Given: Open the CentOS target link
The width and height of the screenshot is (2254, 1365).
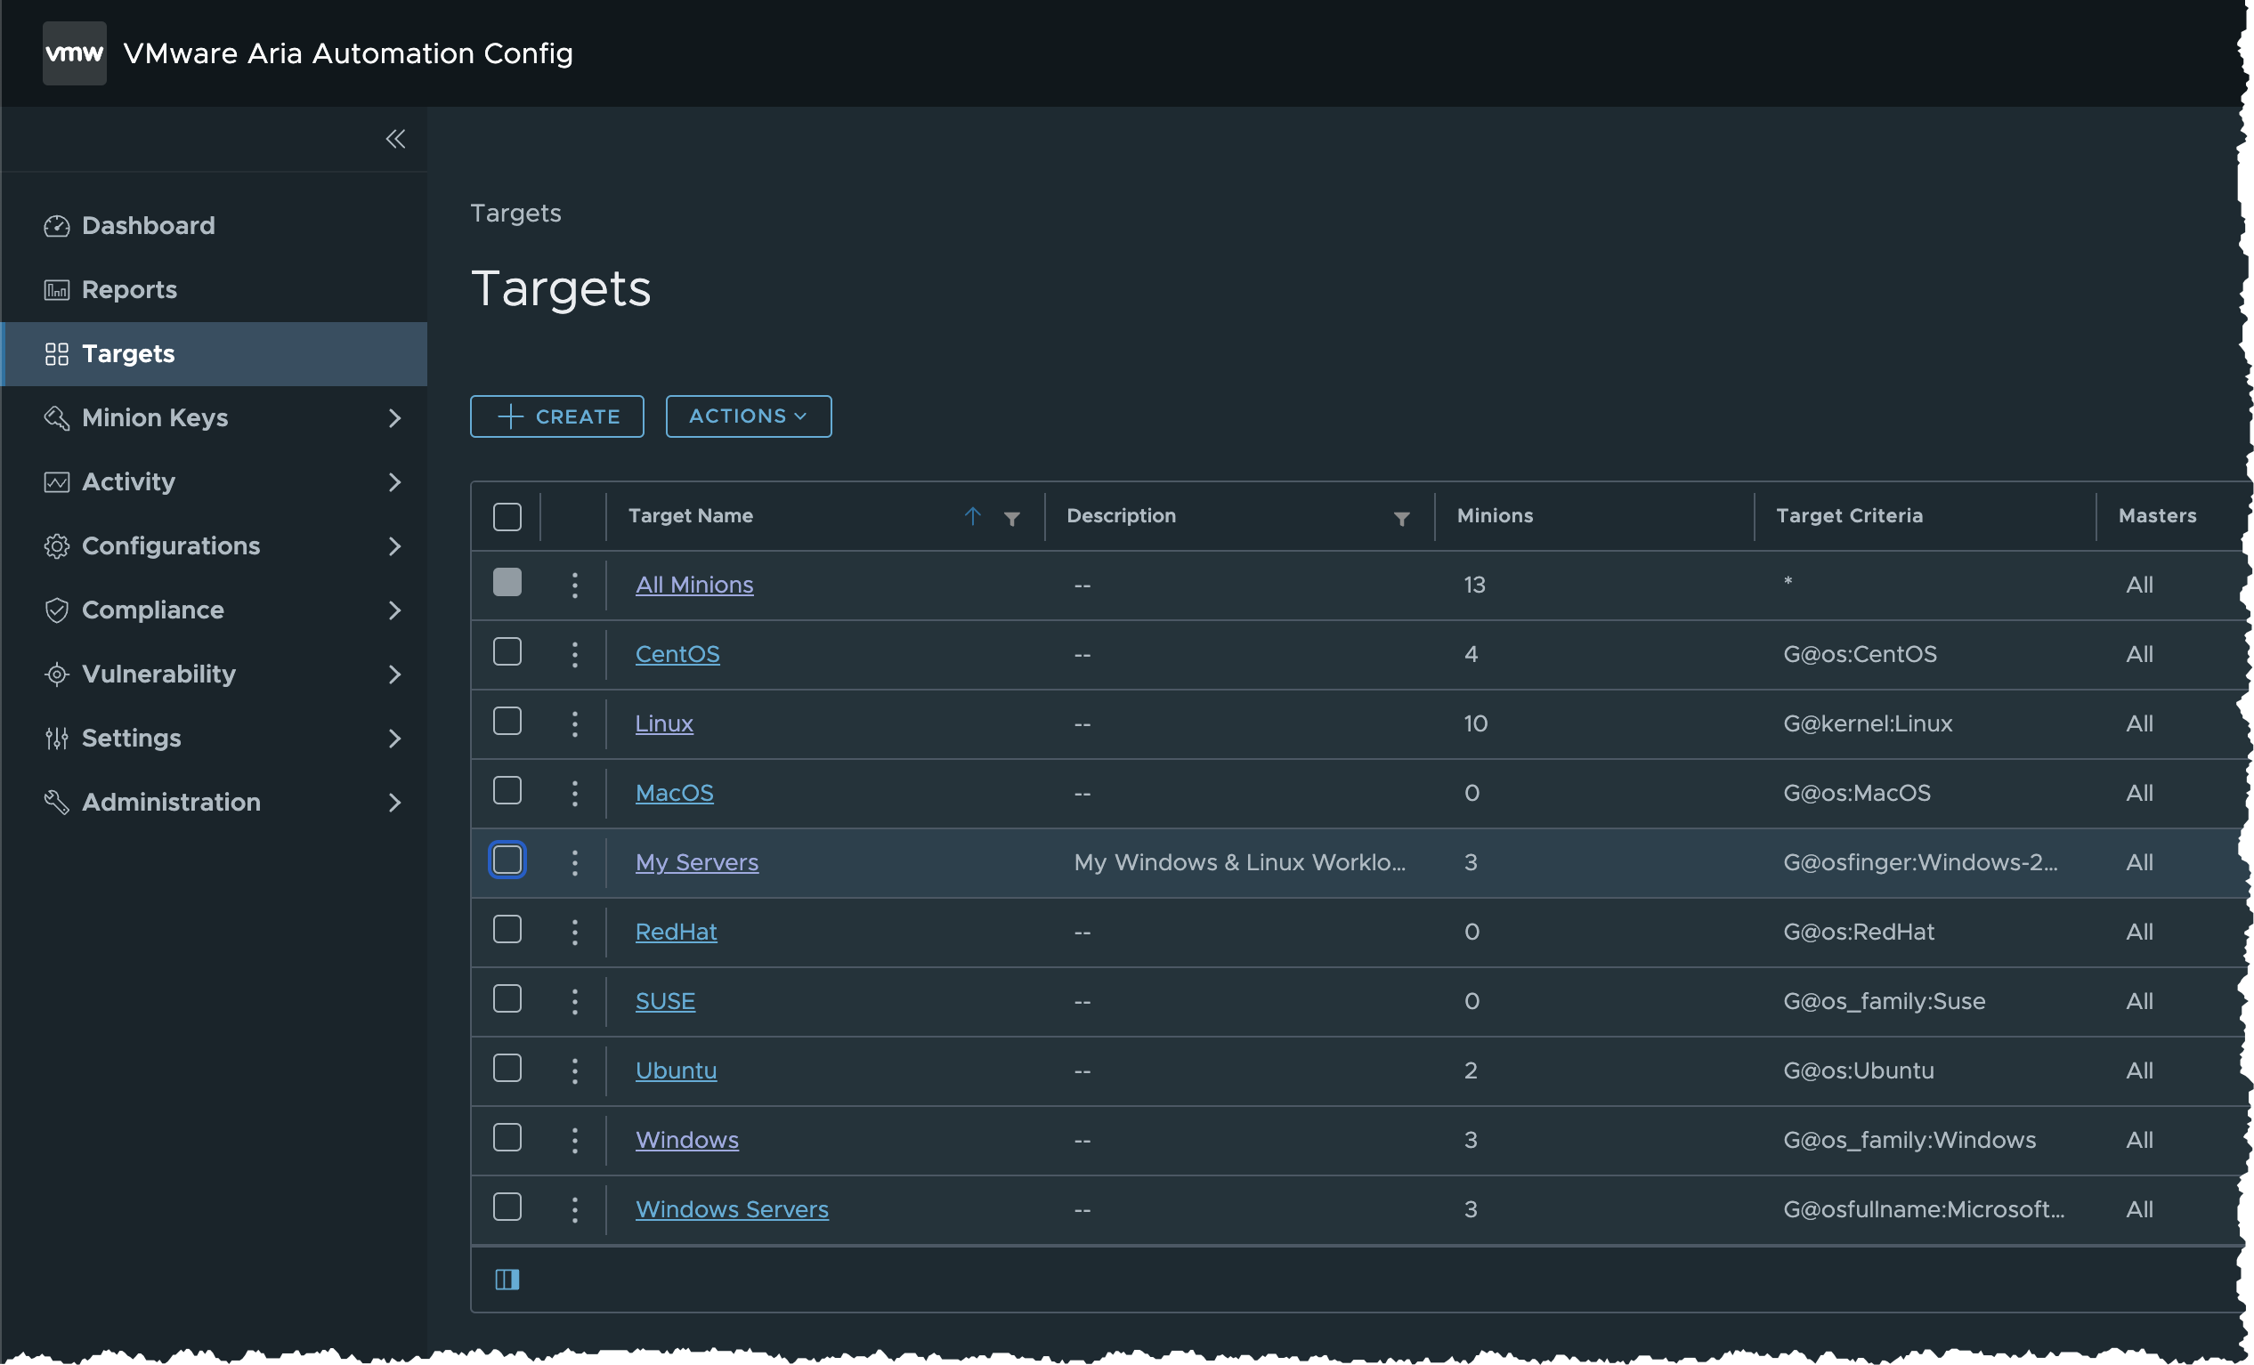Looking at the screenshot, I should pyautogui.click(x=677, y=655).
